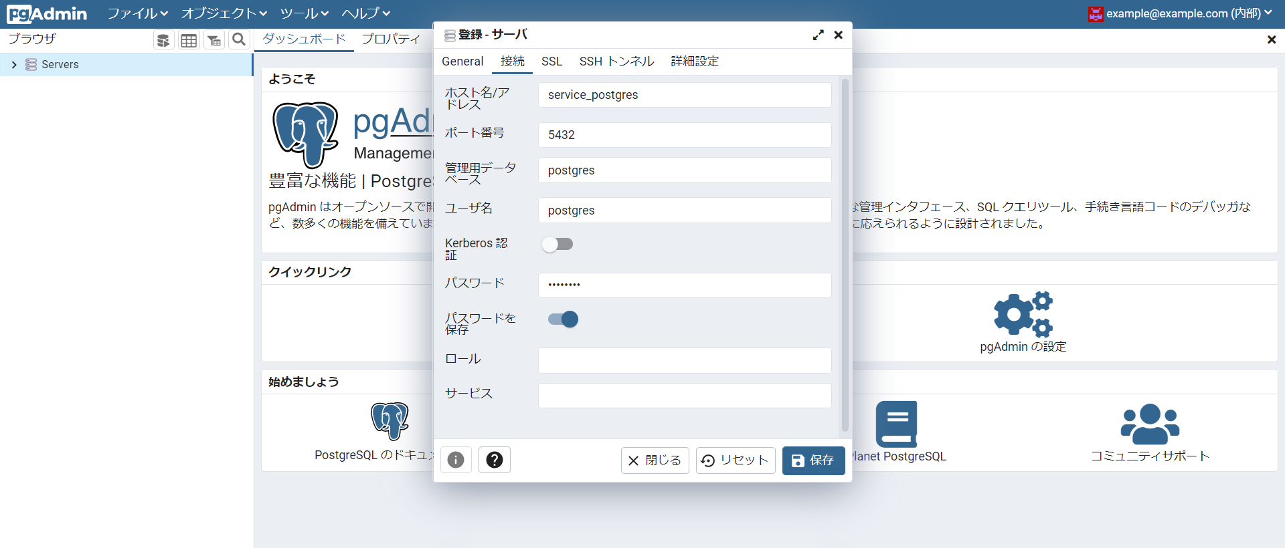The height and width of the screenshot is (548, 1285).
Task: Switch to the SSL tab
Action: click(551, 61)
